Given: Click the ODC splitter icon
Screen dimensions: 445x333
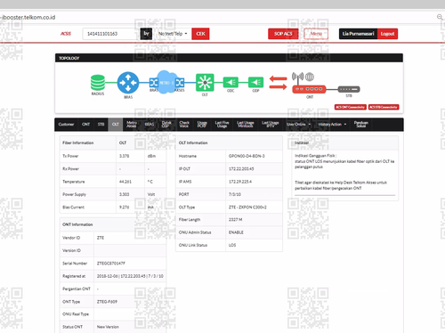Looking at the screenshot, I should [x=231, y=82].
